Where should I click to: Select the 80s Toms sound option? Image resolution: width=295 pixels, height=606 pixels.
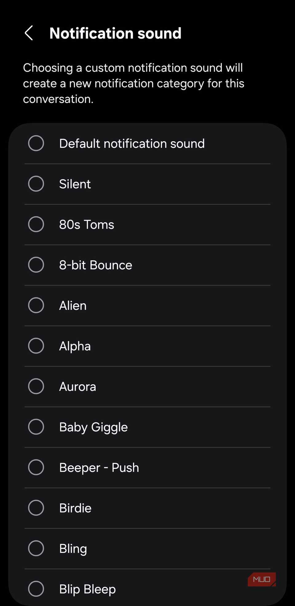coord(36,224)
